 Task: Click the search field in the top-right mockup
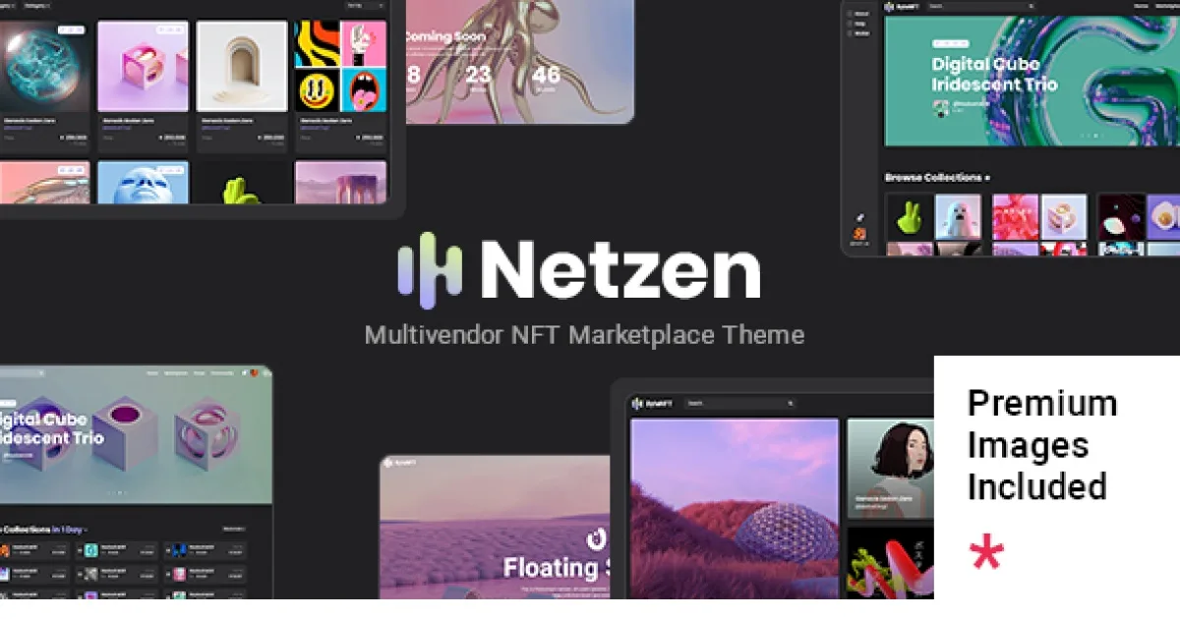tap(983, 6)
